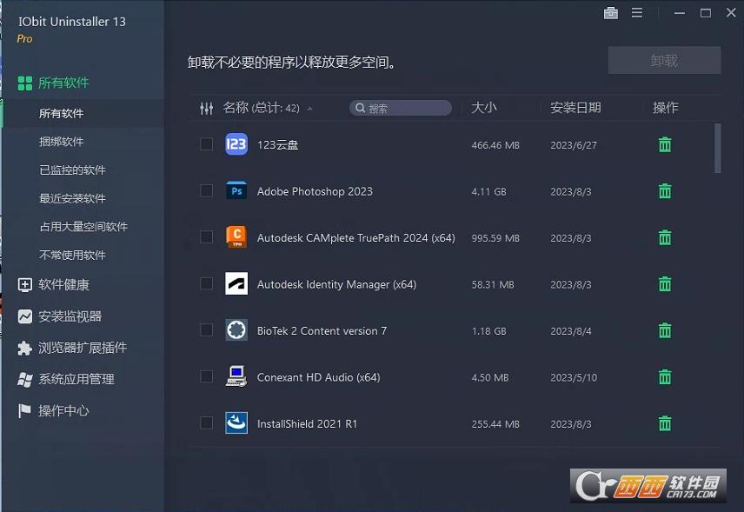744x512 pixels.
Task: Click the grayed 卸载 button
Action: click(x=663, y=60)
